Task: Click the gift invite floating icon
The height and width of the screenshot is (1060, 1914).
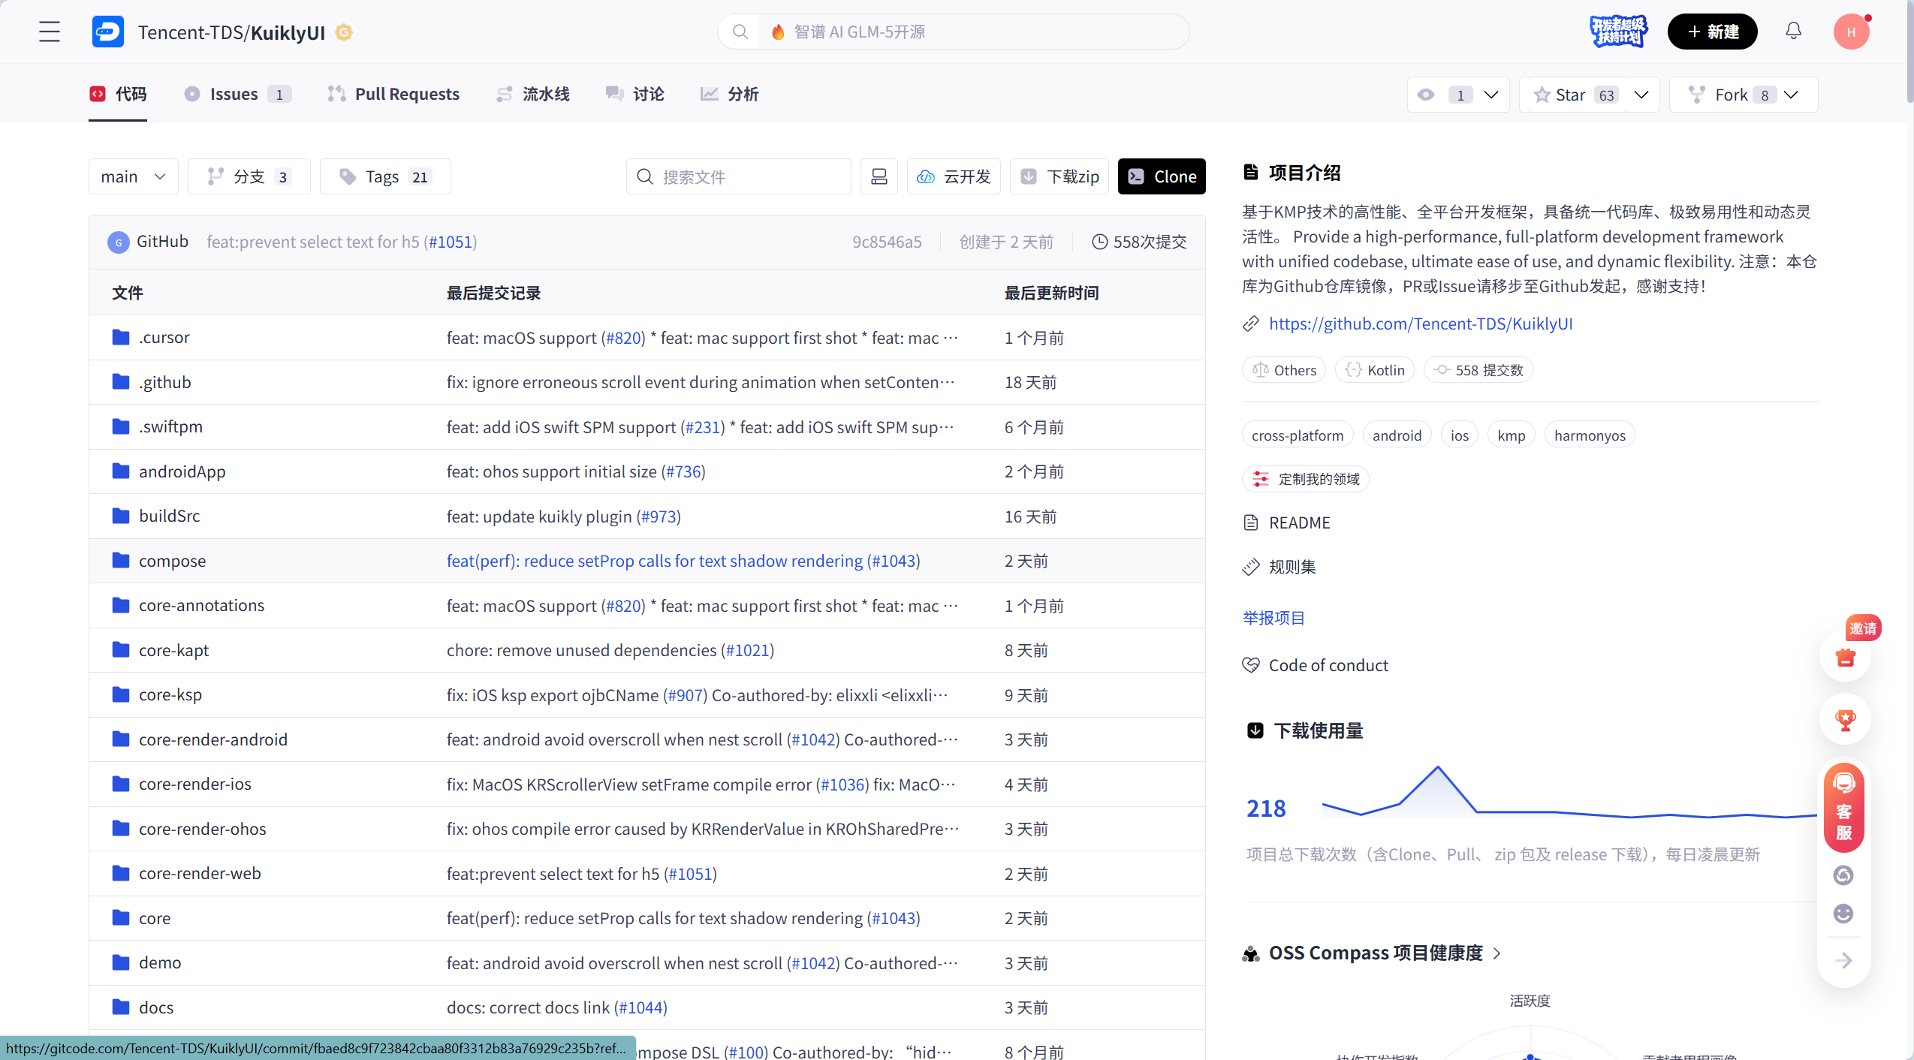Action: 1845,658
